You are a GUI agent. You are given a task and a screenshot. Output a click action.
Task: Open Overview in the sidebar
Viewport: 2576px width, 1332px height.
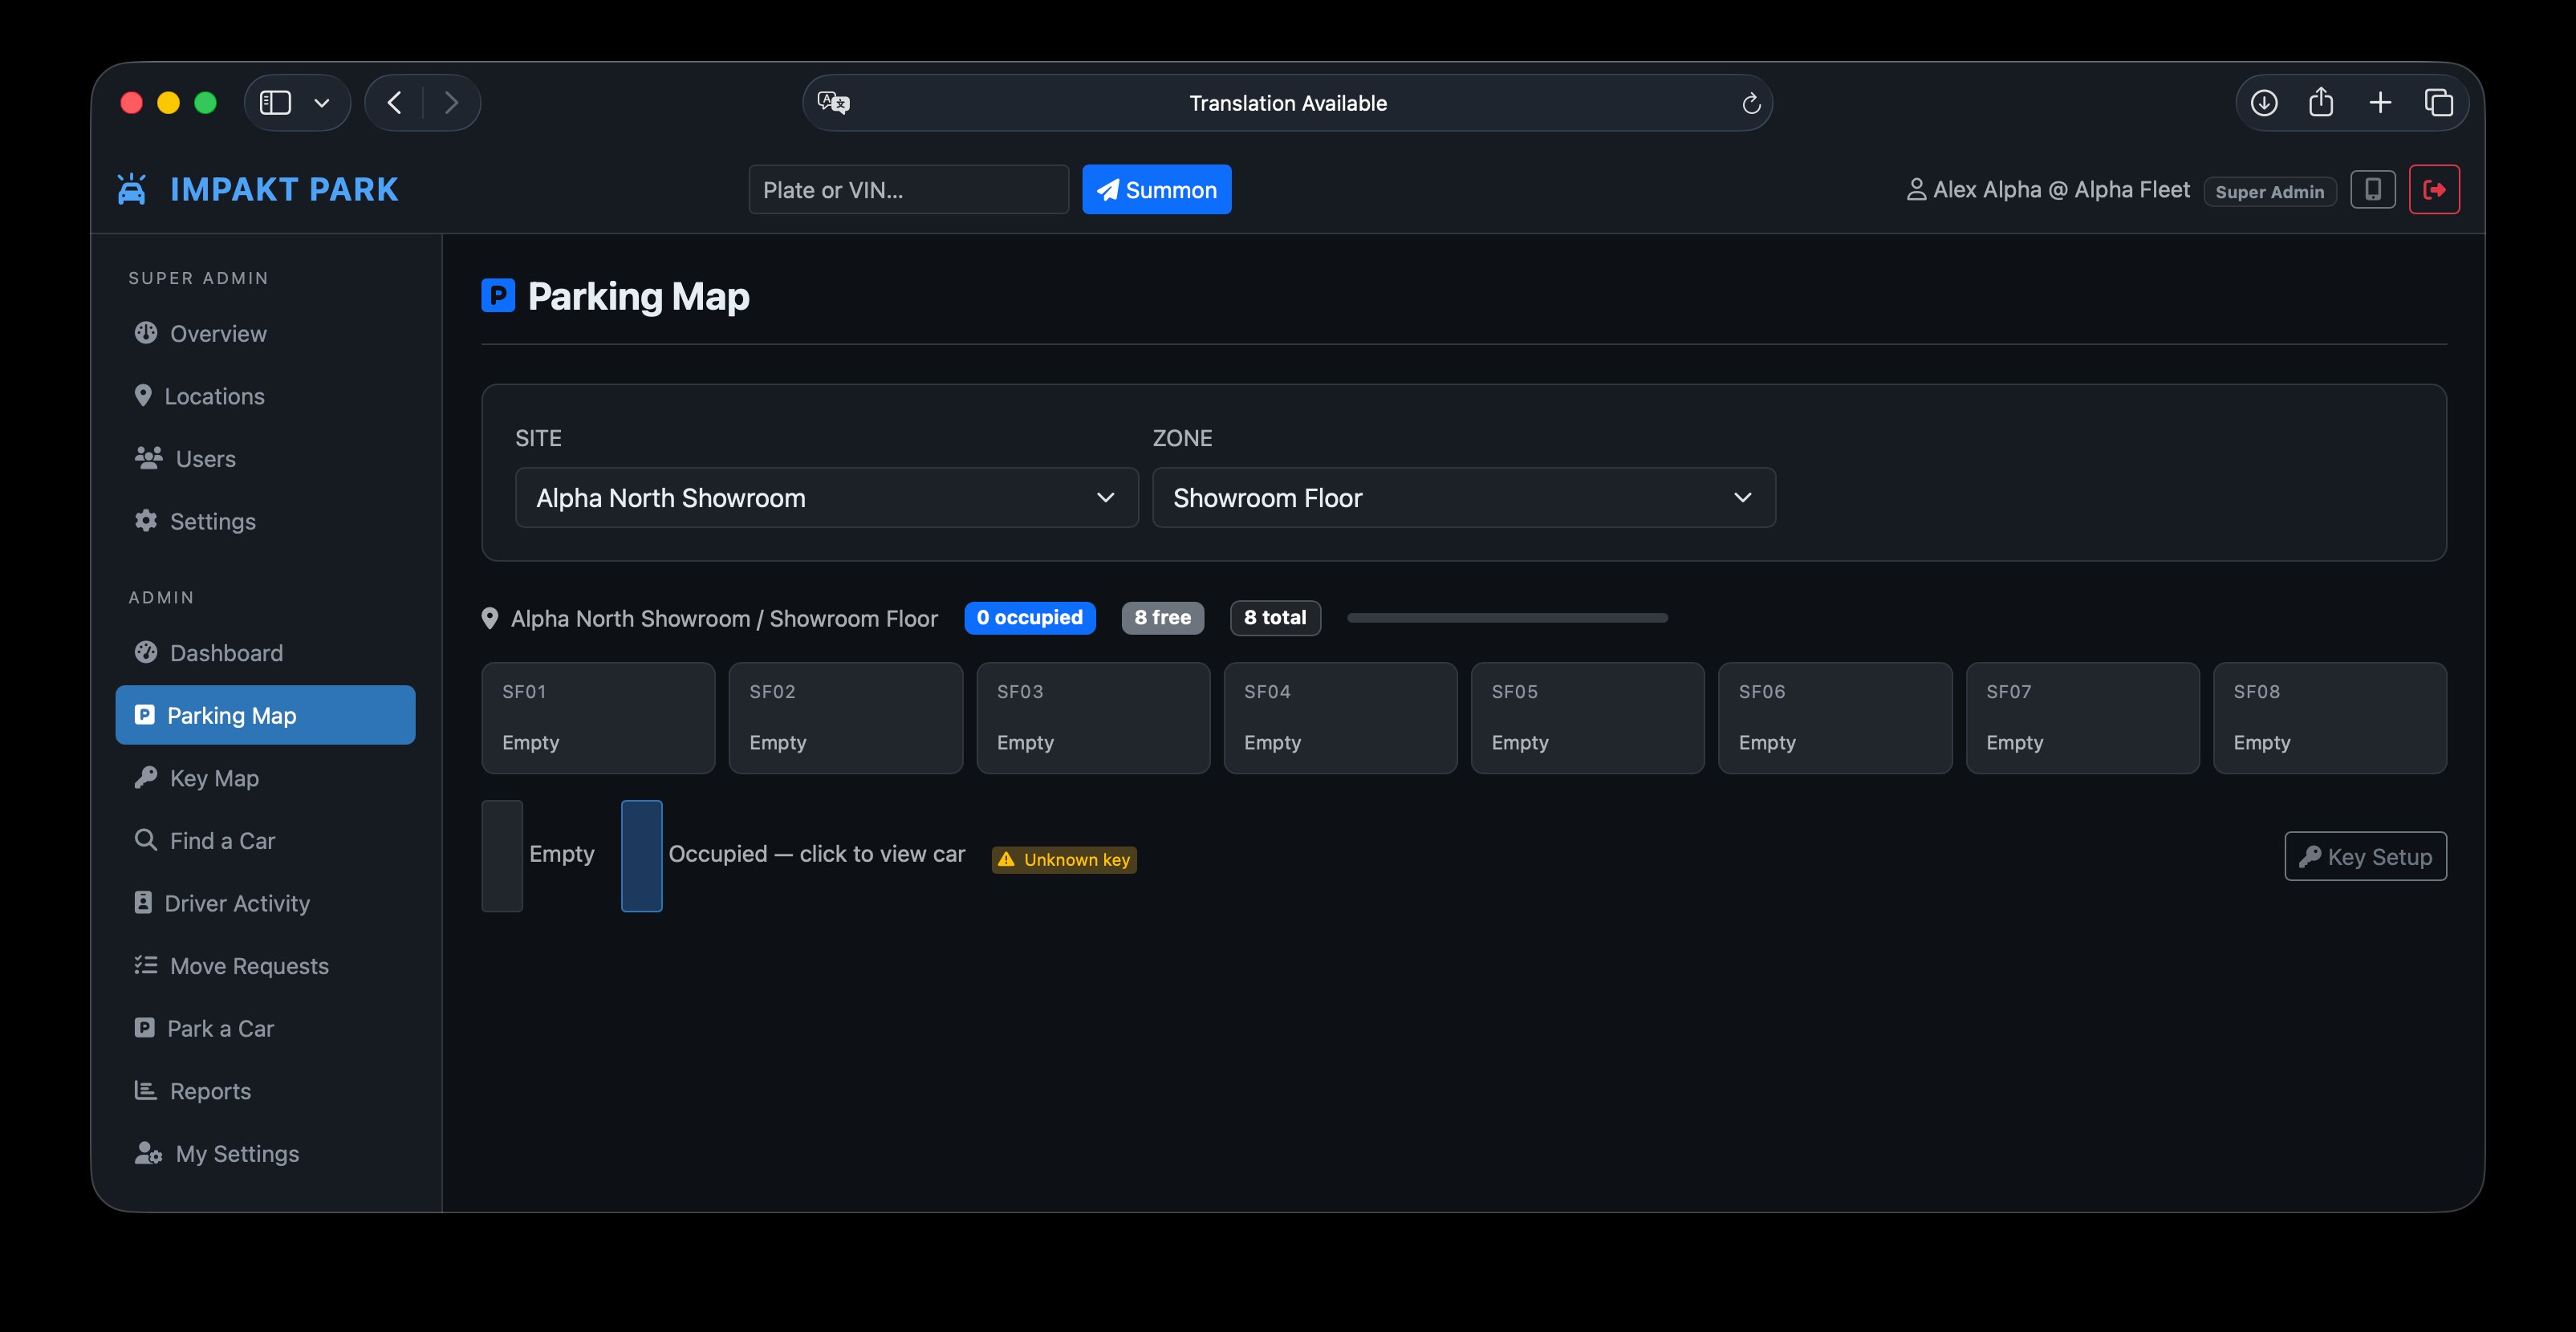(x=265, y=333)
